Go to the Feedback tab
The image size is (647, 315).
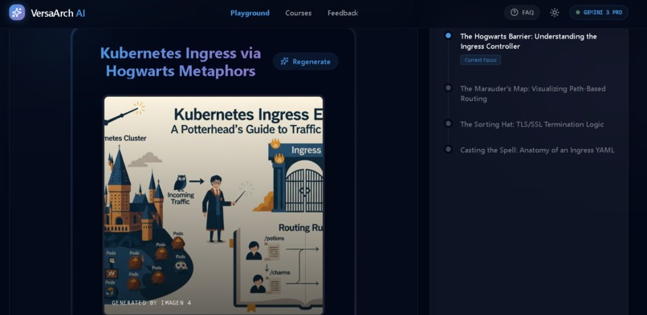pyautogui.click(x=343, y=13)
